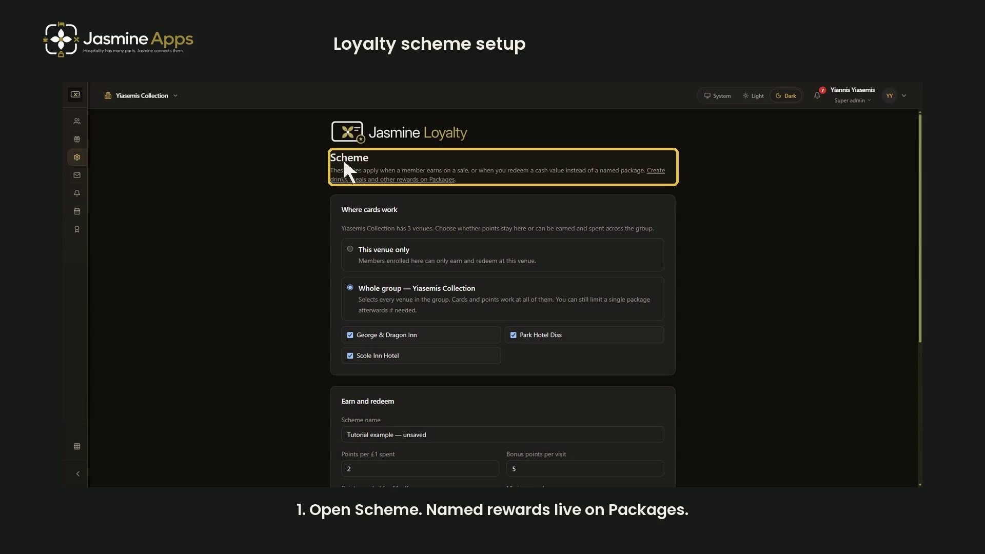Select the scheme settings gear icon
This screenshot has width=985, height=554.
pos(77,157)
